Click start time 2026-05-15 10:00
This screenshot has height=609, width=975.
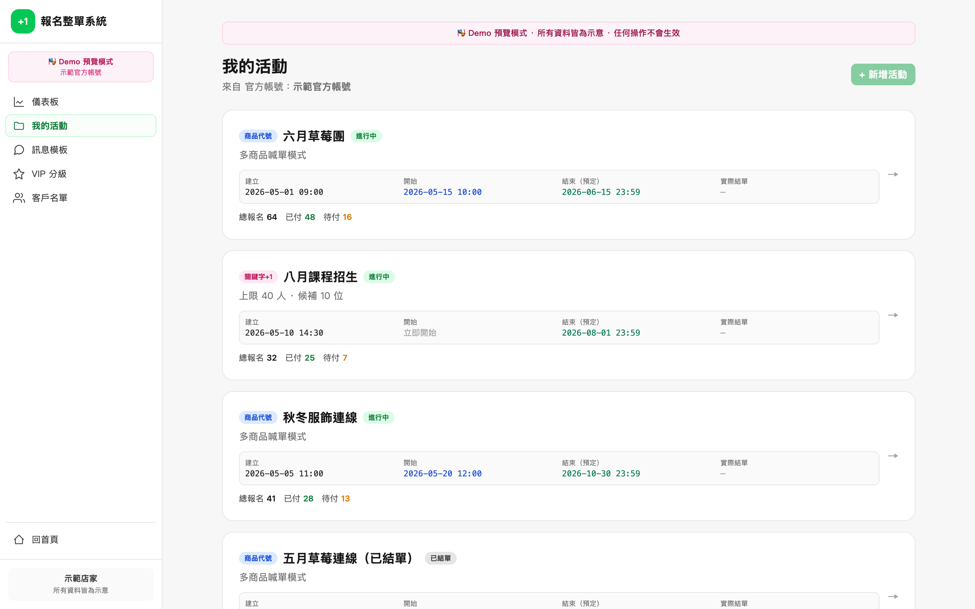(442, 192)
